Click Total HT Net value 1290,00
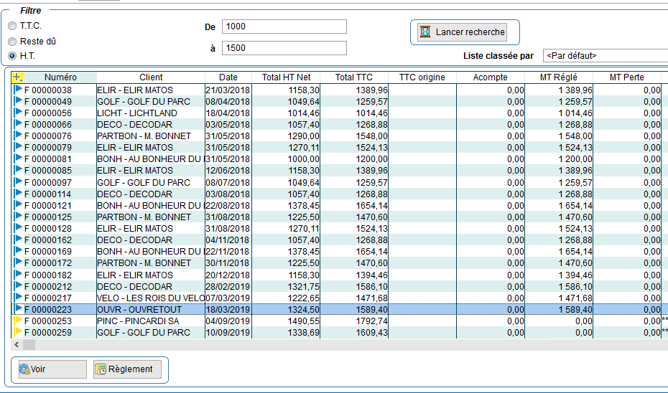Viewport: 668px width, 393px height. tap(304, 136)
